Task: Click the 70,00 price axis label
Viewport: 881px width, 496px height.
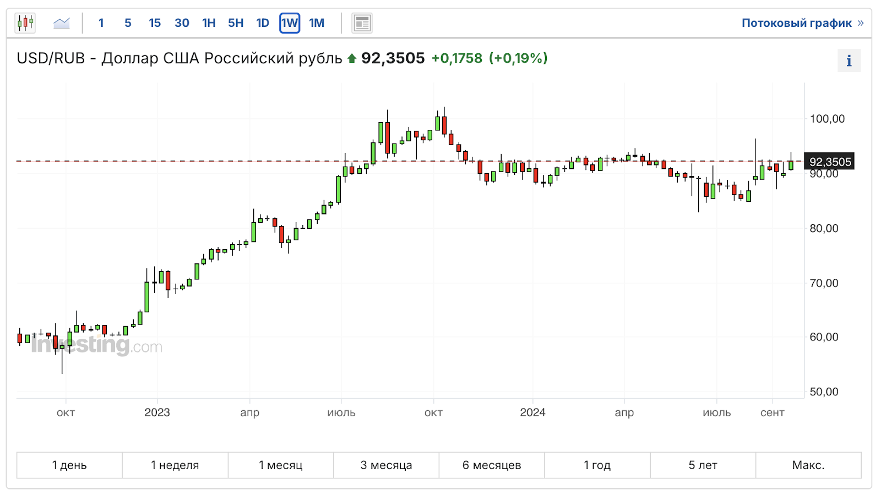Action: coord(824,283)
